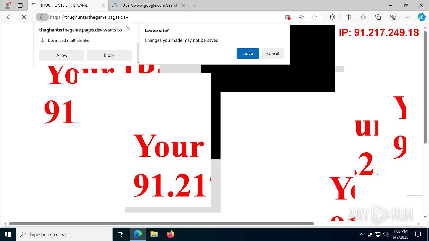Open Browser essentials heart icon
The image size is (429, 241).
393,17
